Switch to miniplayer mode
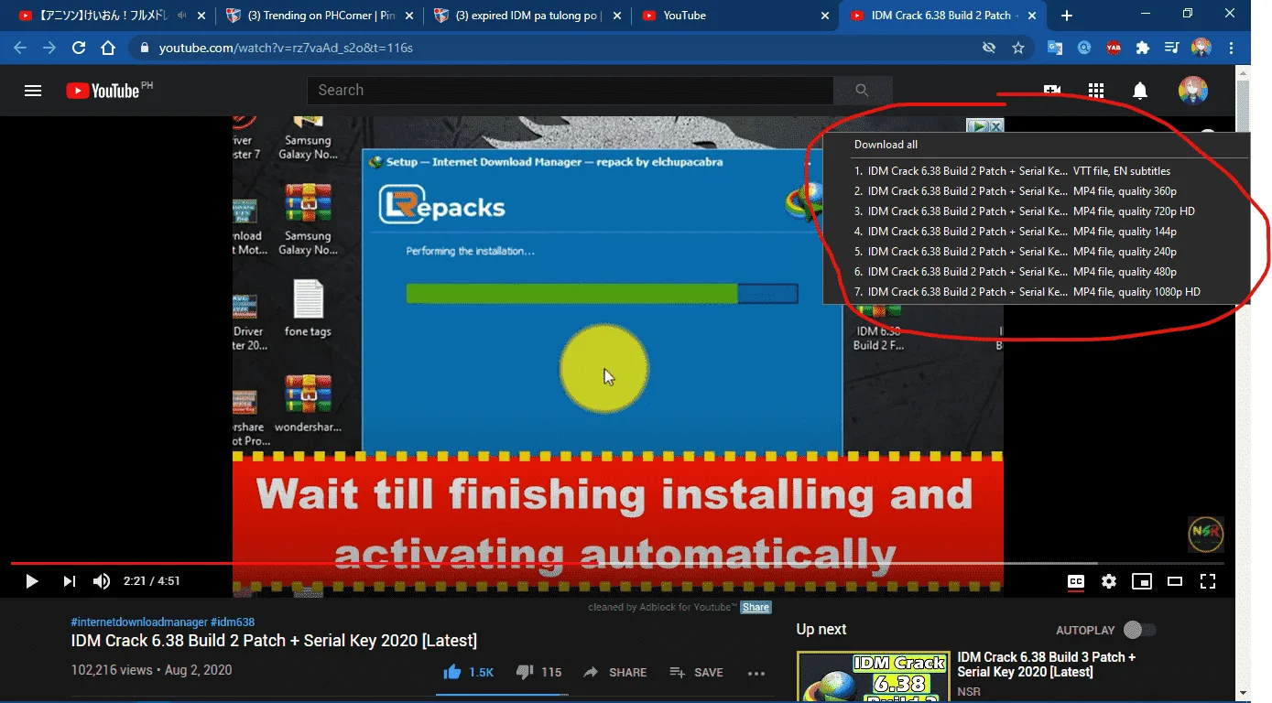 coord(1142,581)
